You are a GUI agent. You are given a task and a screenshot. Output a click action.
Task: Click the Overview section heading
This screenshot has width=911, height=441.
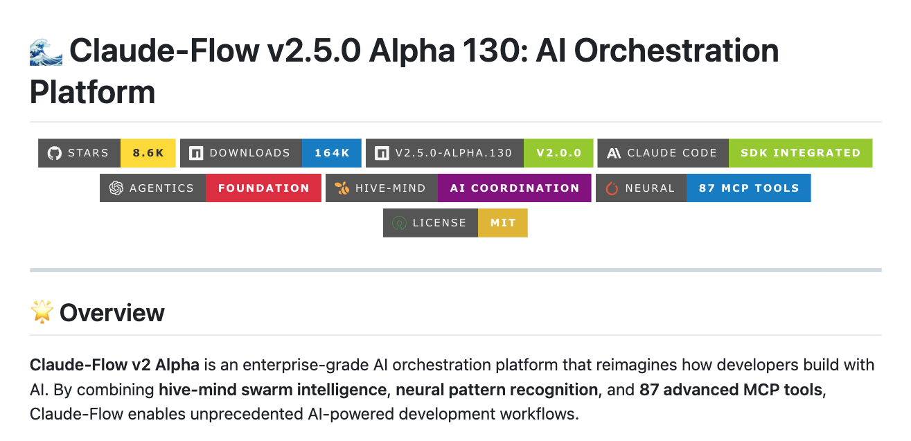[112, 313]
